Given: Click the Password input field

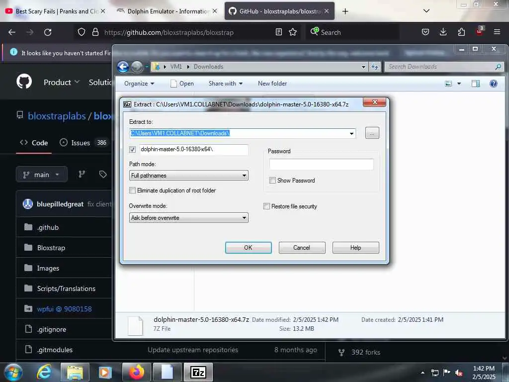Looking at the screenshot, I should click(x=322, y=164).
